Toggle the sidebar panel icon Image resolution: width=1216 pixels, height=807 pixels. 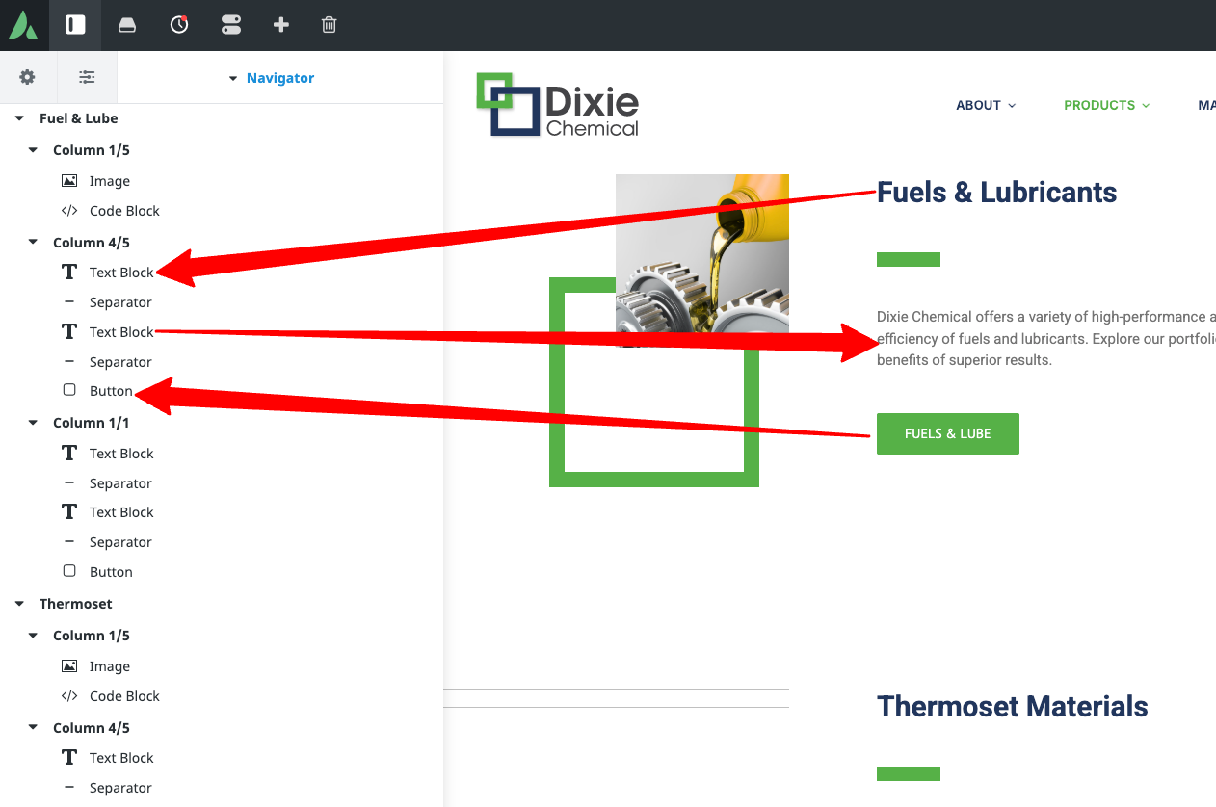(76, 25)
